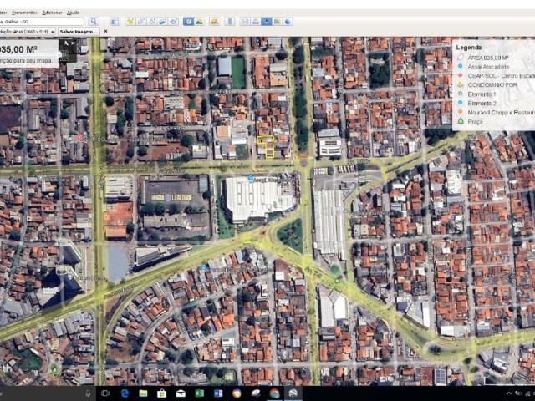Click the taskbar microphone icon
The image size is (535, 401).
(x=88, y=393)
